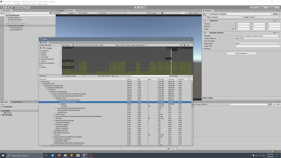Switch to the Scene tab

pos(61,10)
